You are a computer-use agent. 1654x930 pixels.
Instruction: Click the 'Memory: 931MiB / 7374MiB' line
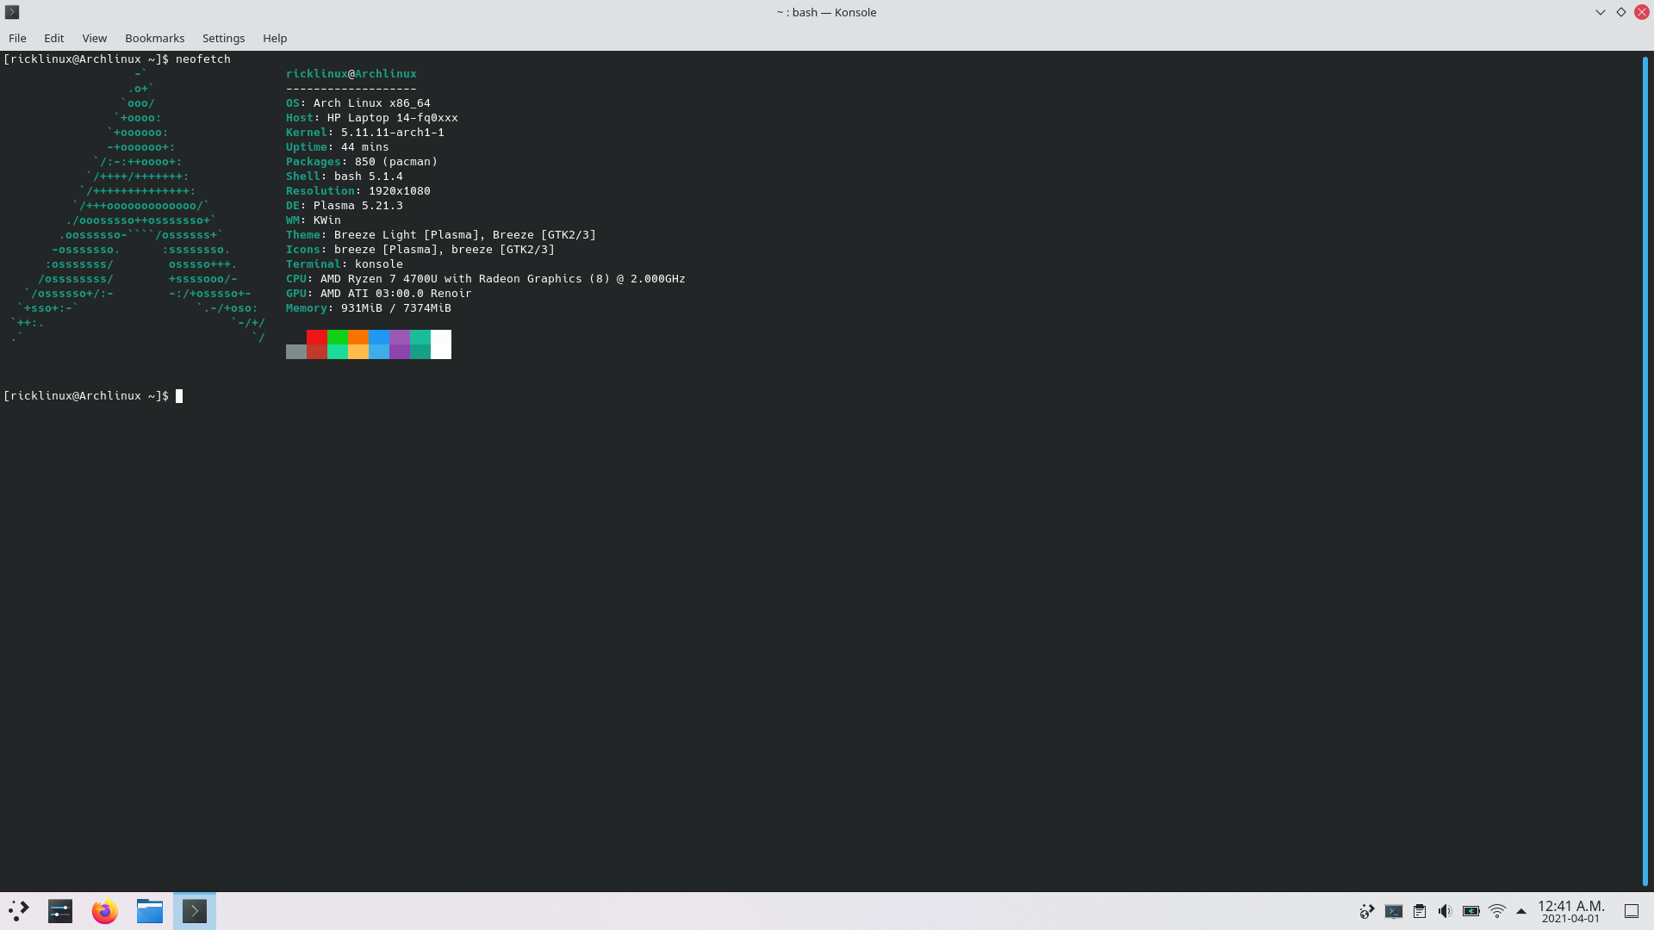(369, 308)
